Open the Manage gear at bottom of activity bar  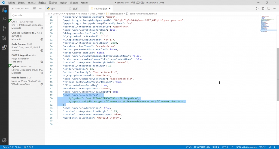[4, 140]
